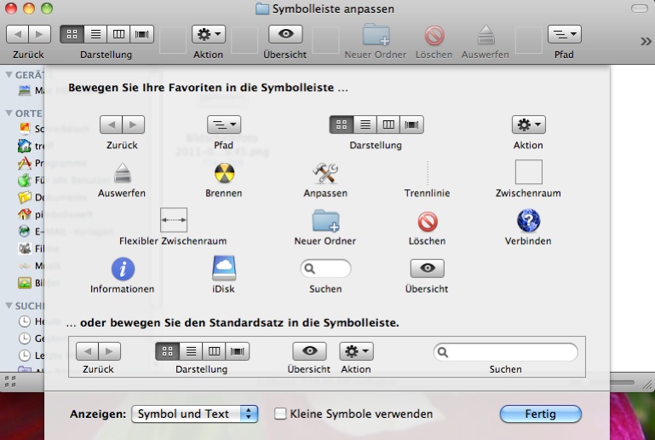Choose the Flexibler Zwischenraum item
655x440 pixels.
[174, 220]
